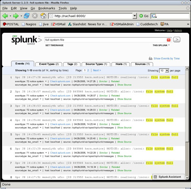Go to results page 2
The image size is (191, 189).
(x=88, y=70)
